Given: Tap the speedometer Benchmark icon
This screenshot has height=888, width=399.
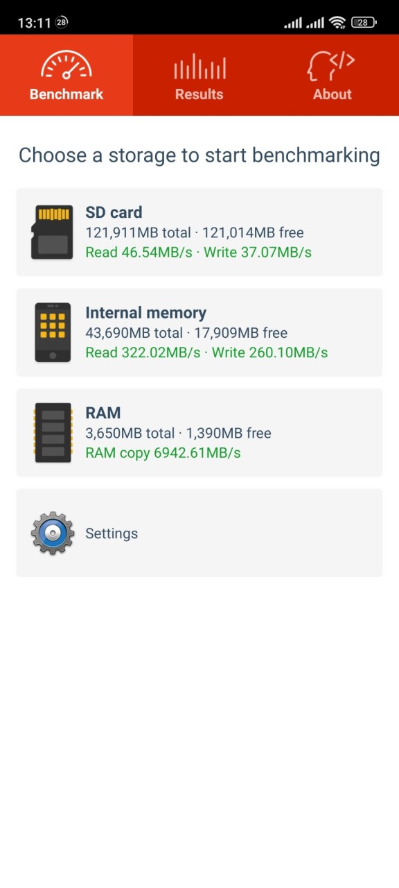Looking at the screenshot, I should (66, 65).
